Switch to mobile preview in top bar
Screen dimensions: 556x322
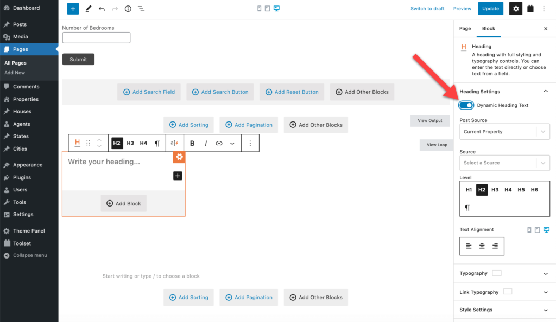coord(259,9)
